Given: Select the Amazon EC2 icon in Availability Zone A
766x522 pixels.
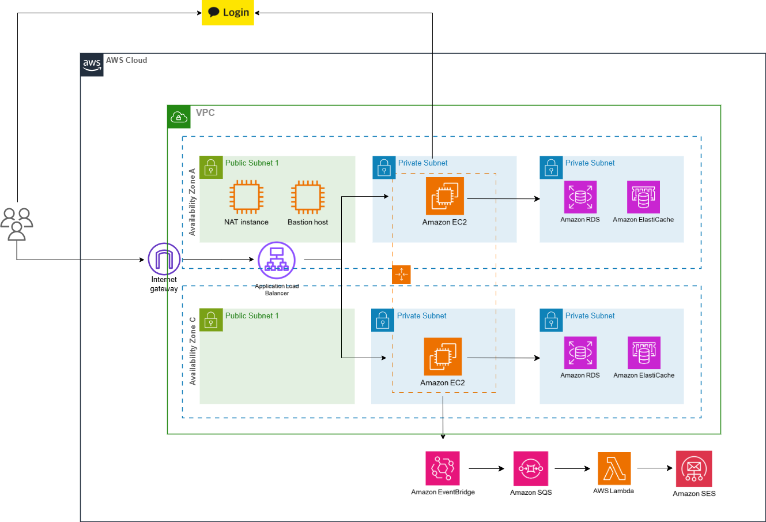Looking at the screenshot, I should tap(444, 196).
